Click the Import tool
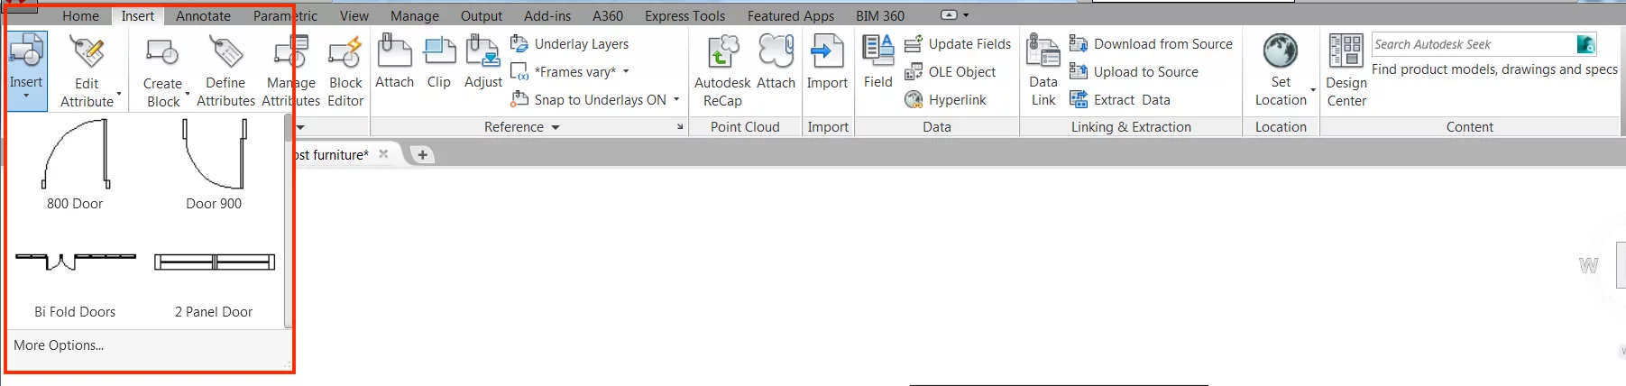This screenshot has height=386, width=1626. [827, 61]
